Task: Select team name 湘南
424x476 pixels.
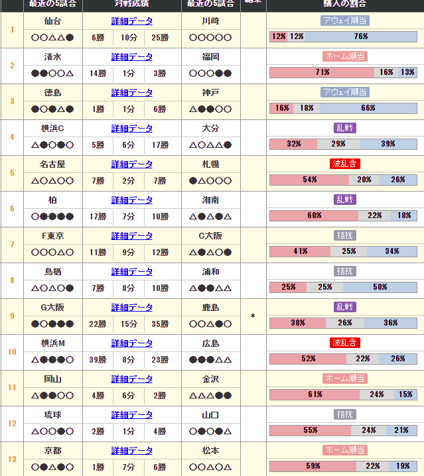Action: pyautogui.click(x=210, y=200)
